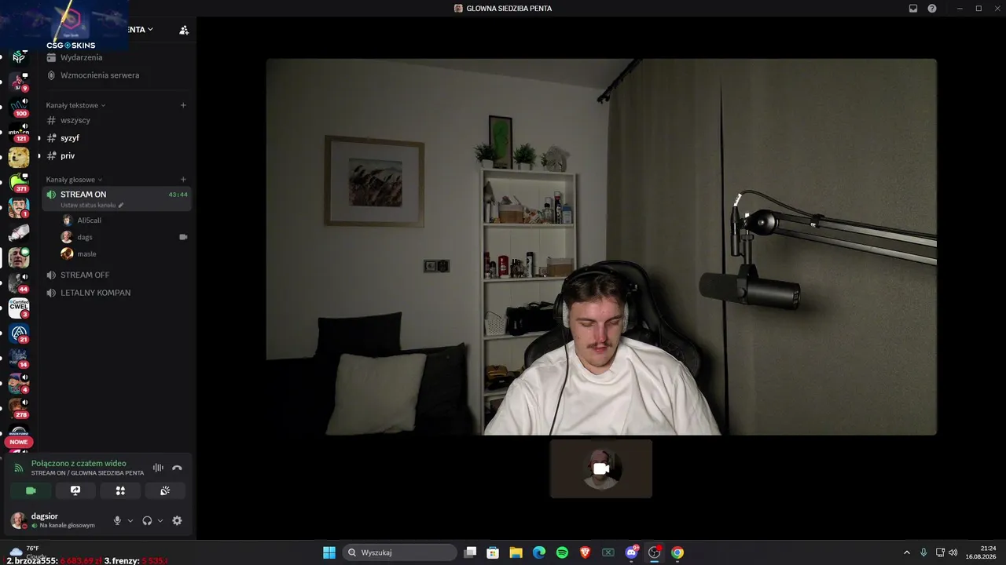The width and height of the screenshot is (1006, 565).
Task: Click the Wyszukaj taskbar search field
Action: [401, 552]
